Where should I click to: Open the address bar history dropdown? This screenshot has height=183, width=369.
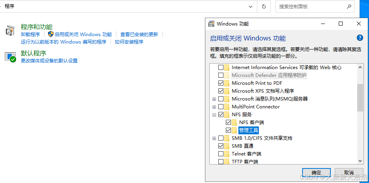point(251,7)
